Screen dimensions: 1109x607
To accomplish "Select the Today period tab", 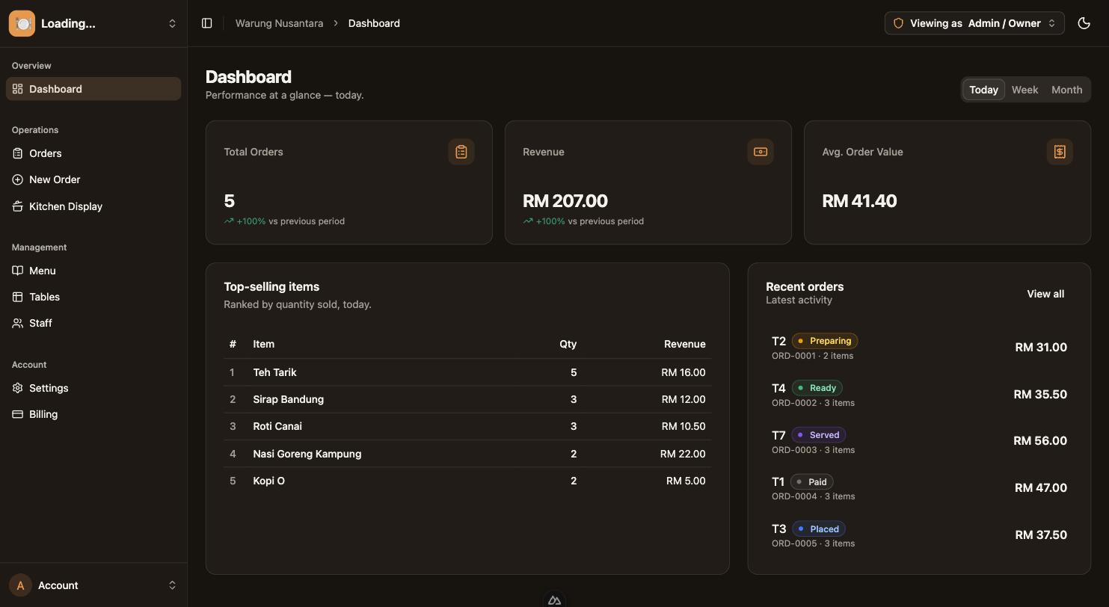I will tap(983, 90).
